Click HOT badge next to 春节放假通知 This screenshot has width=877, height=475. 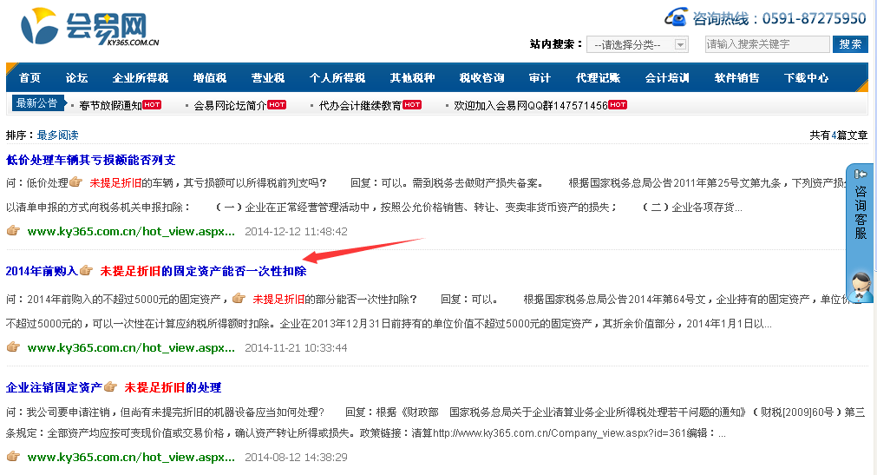pos(152,105)
